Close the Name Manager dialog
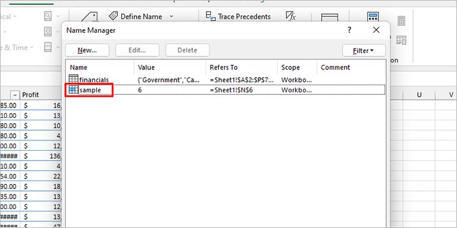This screenshot has height=228, width=457. [377, 30]
